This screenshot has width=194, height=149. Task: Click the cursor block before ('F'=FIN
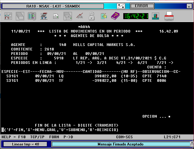[3, 130]
